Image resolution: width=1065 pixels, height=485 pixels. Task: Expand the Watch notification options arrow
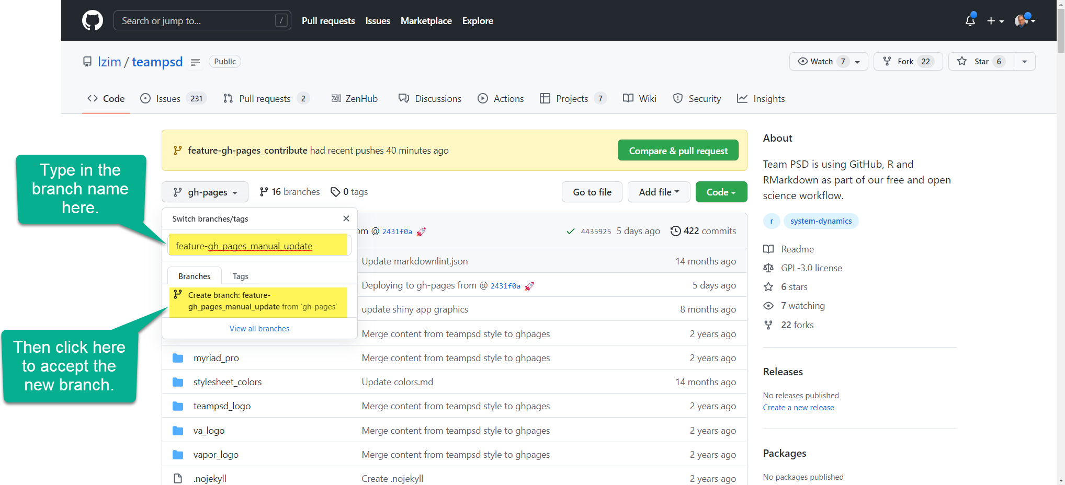(x=858, y=62)
